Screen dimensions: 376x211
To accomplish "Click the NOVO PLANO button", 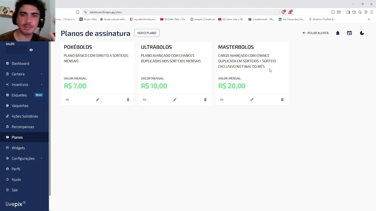I will click(147, 33).
